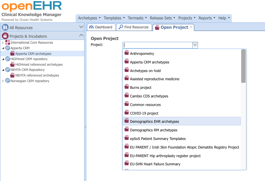Viewport: 265px width, 181px height.
Task: Click the Find Resources magnifier icon
Action: pos(121,27)
